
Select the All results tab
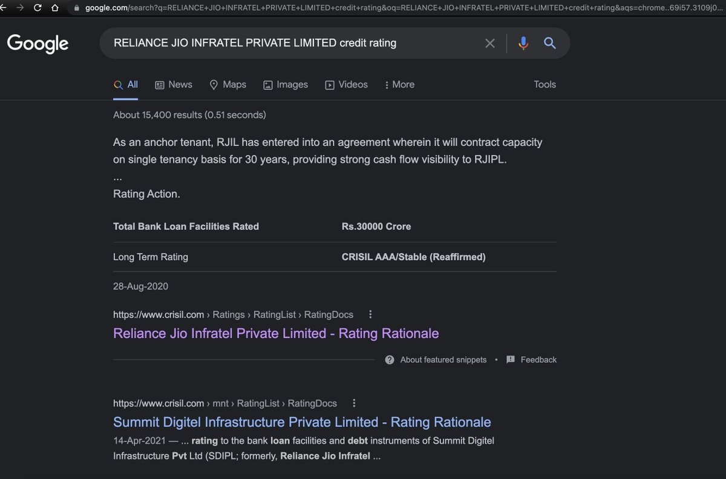click(126, 85)
